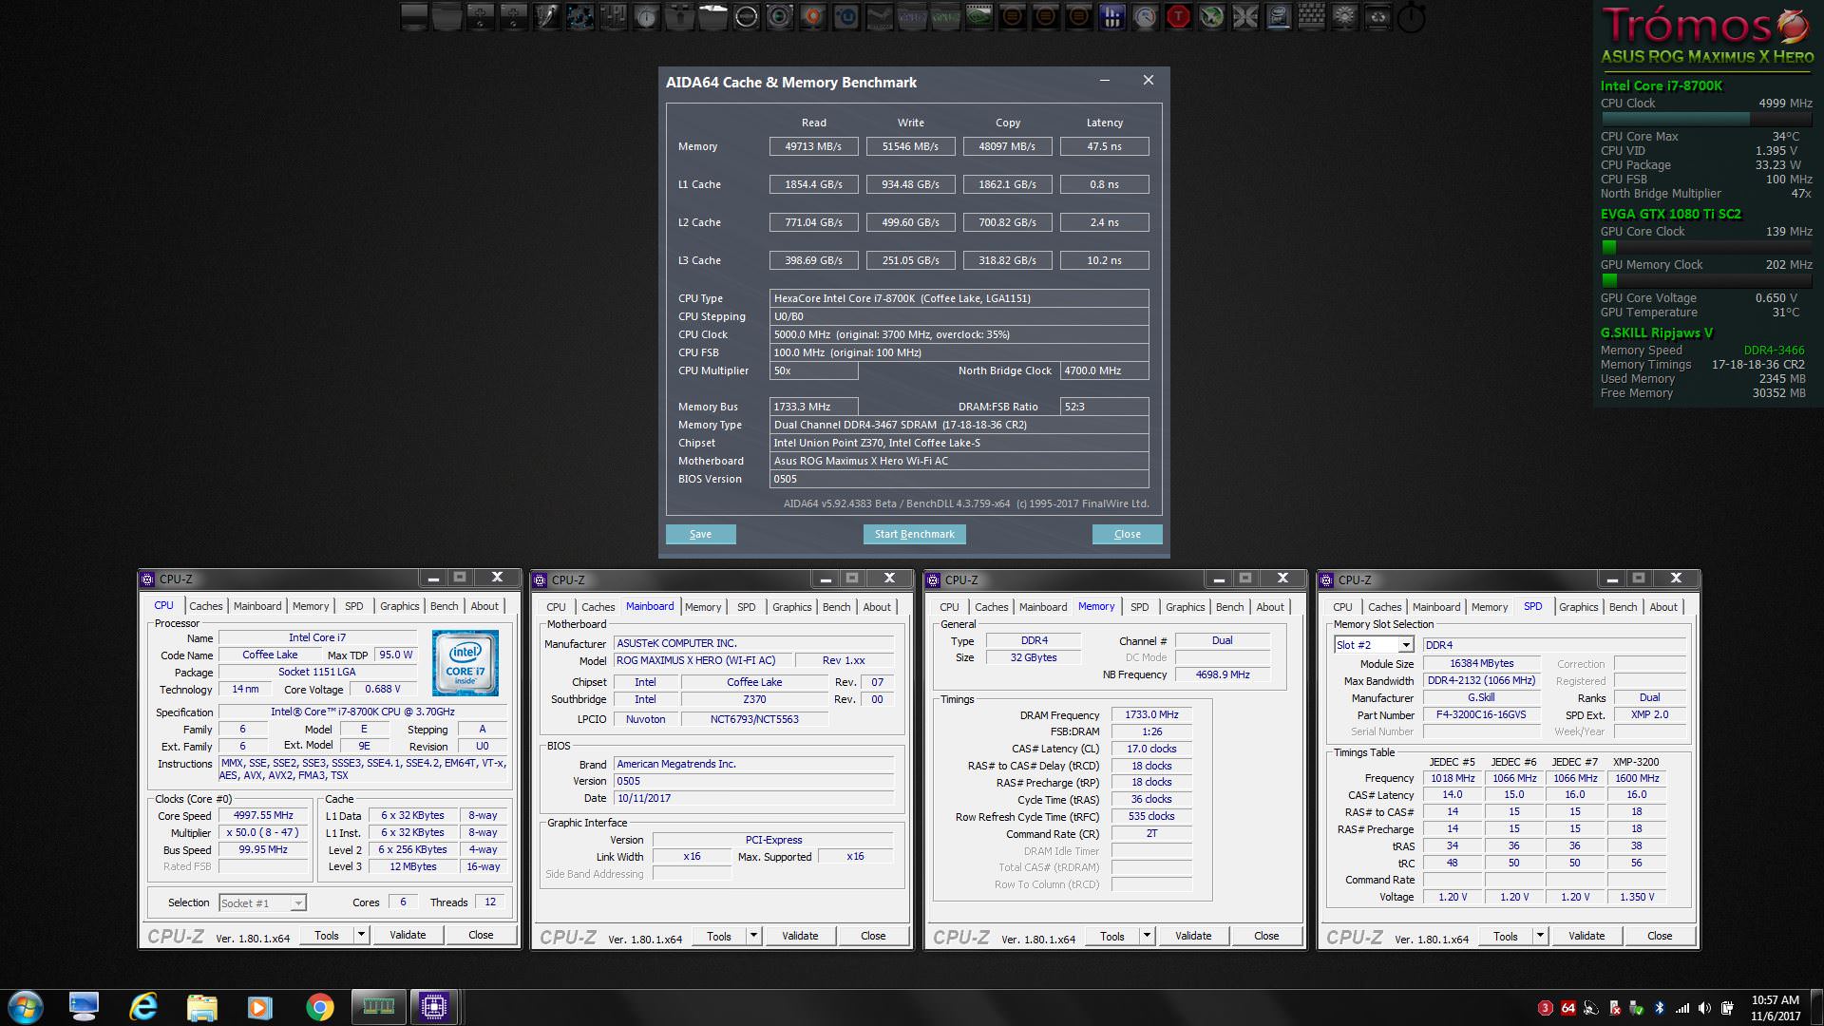Open the Socket #1 selection dropdown

point(262,903)
